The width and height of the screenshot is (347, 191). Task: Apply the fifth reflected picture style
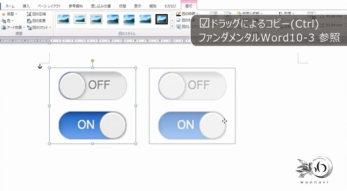(x=129, y=19)
